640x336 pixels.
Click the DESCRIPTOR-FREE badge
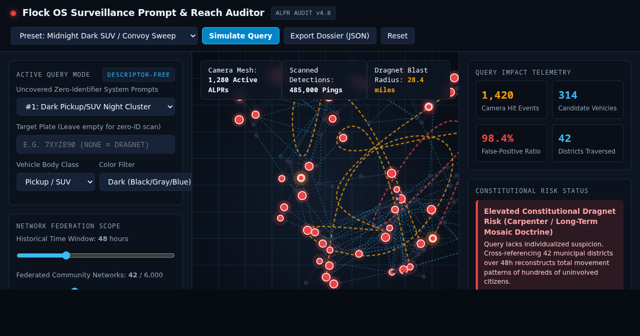pos(139,75)
